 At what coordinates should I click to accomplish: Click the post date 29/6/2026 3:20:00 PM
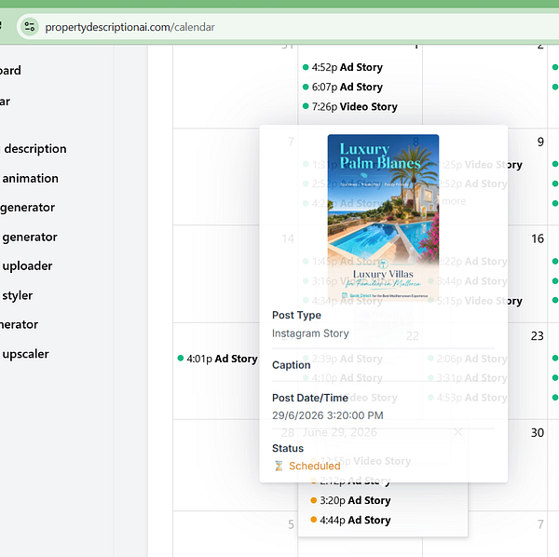tap(328, 415)
